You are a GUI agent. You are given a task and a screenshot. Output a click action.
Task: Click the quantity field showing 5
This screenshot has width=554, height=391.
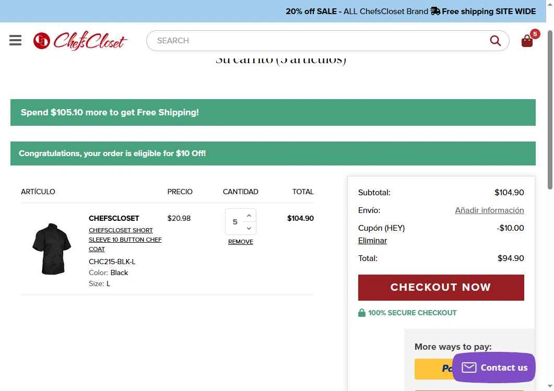pos(235,222)
